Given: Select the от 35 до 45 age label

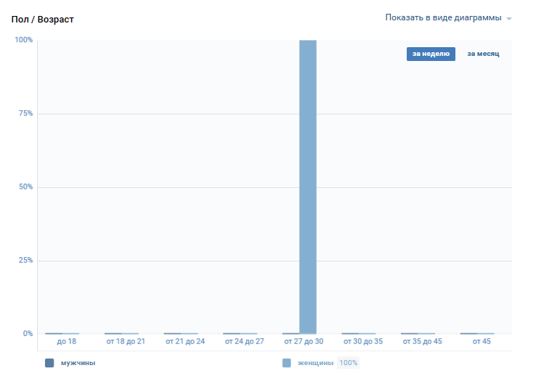Looking at the screenshot, I should point(422,341).
